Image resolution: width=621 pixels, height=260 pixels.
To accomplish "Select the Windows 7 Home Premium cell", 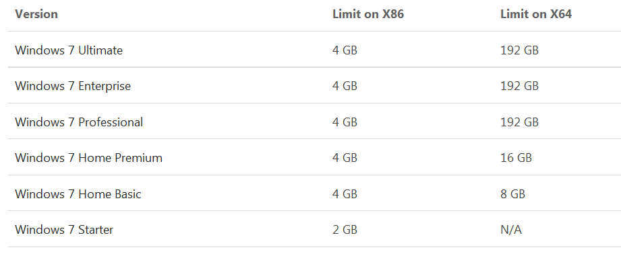I will point(89,158).
